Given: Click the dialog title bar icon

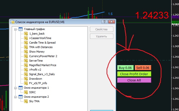Looking at the screenshot, I should 12,22.
